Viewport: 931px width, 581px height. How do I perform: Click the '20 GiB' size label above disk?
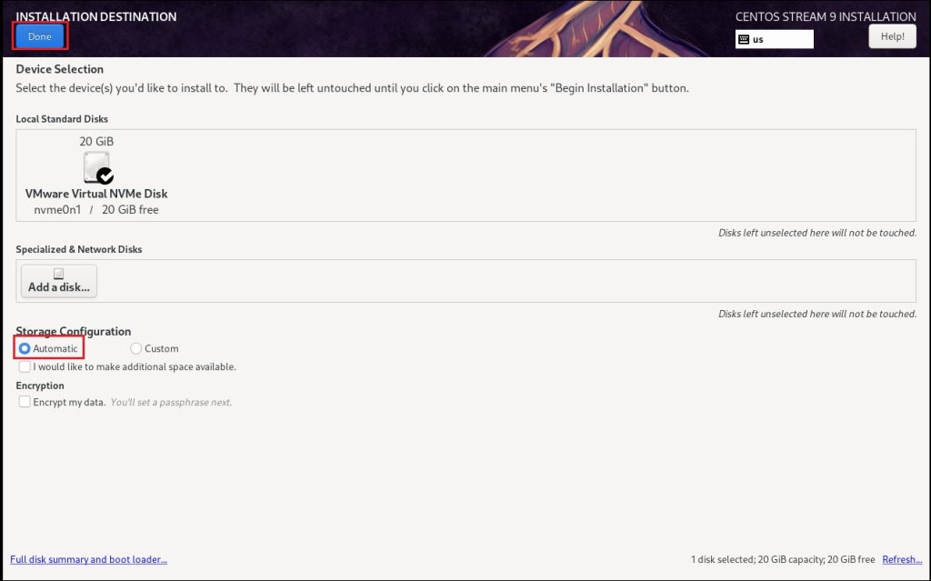96,141
